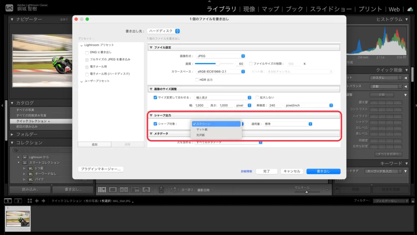This screenshot has height=235, width=417.
Task: Switch to loupe view icon
Action: pyautogui.click(x=113, y=190)
